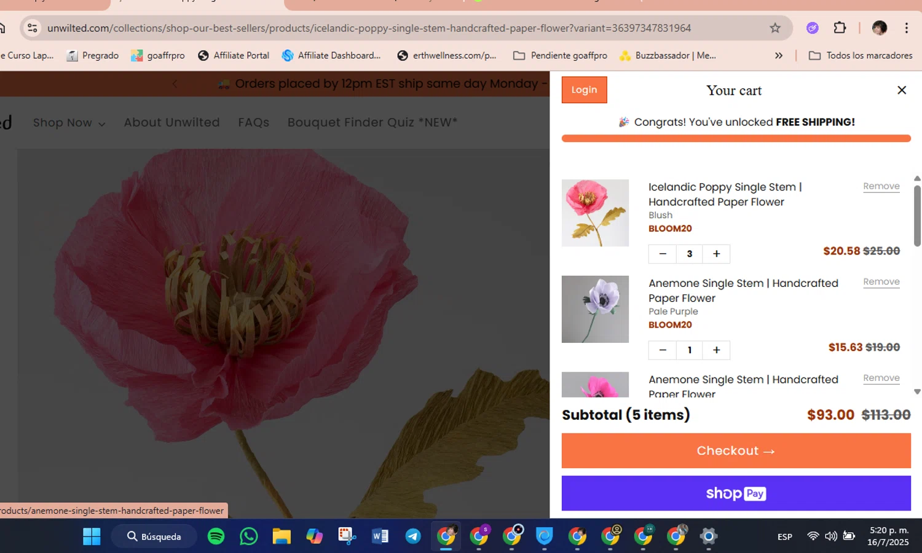Decrease Pale Purple Anemone quantity

point(663,350)
